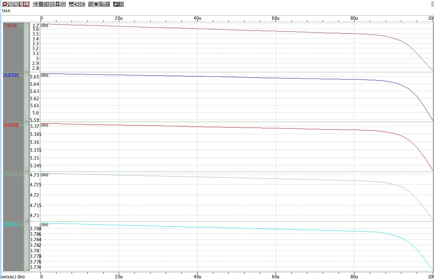
Task: Click the text annotation label icon
Action: click(x=52, y=4)
